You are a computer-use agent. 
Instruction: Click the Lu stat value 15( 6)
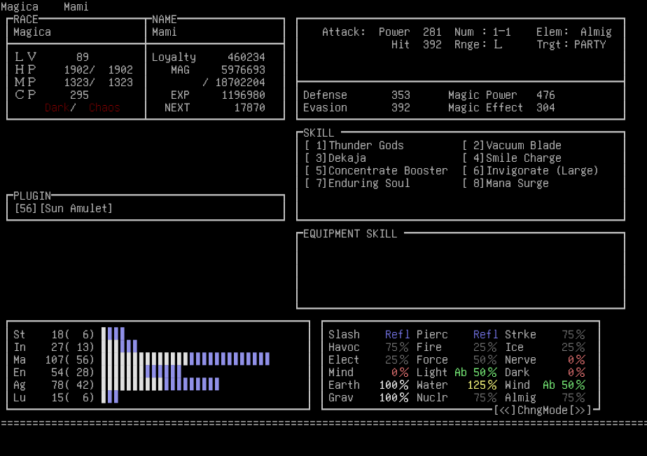point(73,397)
